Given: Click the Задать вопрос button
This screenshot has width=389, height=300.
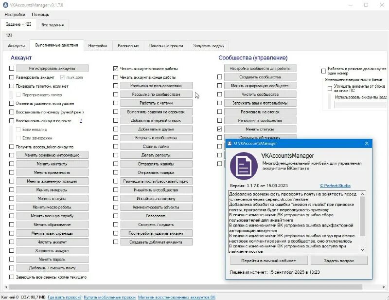Looking at the screenshot, I should 339,261.
